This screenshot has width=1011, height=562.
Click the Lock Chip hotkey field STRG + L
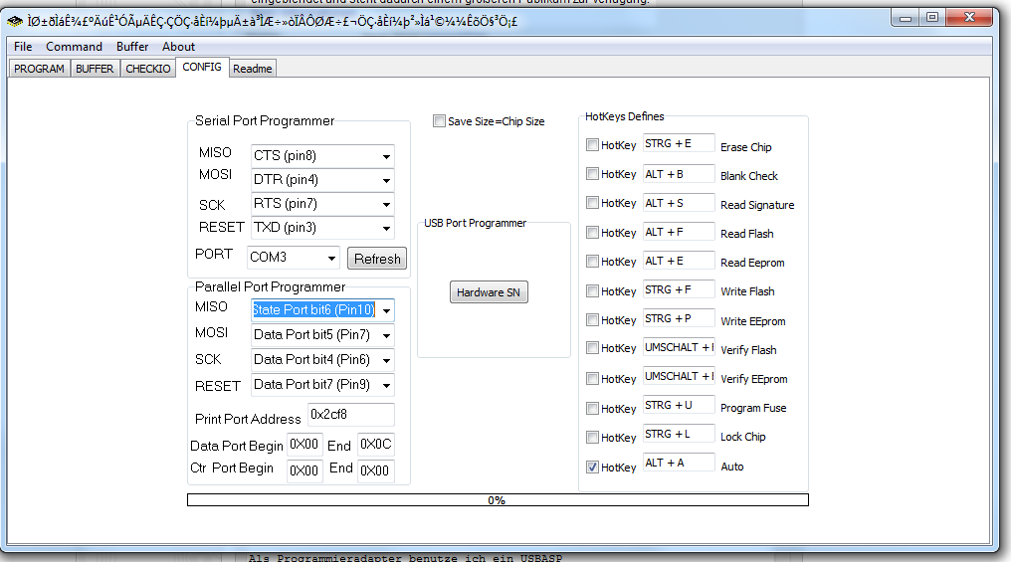coord(679,435)
